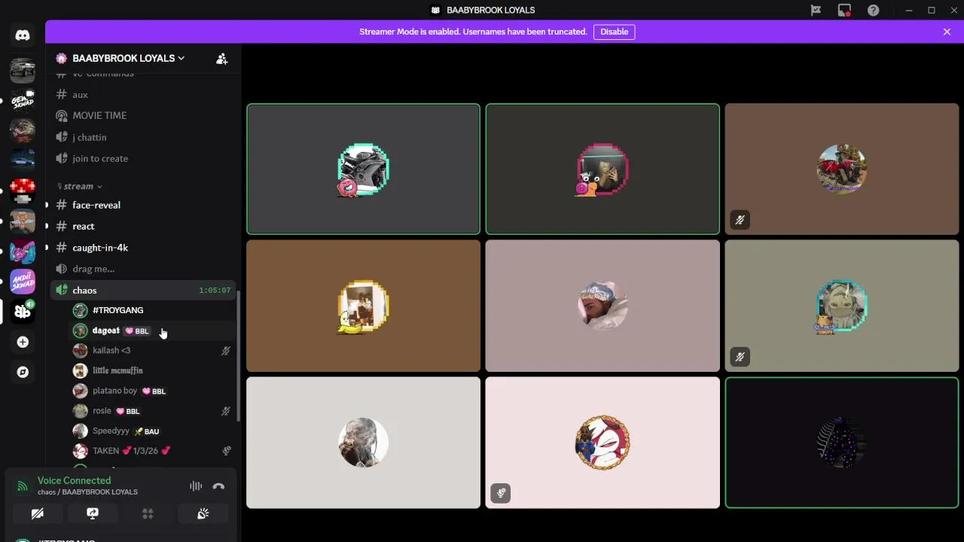
Task: Select user #TROYGANG in chaos channel
Action: coord(152,310)
